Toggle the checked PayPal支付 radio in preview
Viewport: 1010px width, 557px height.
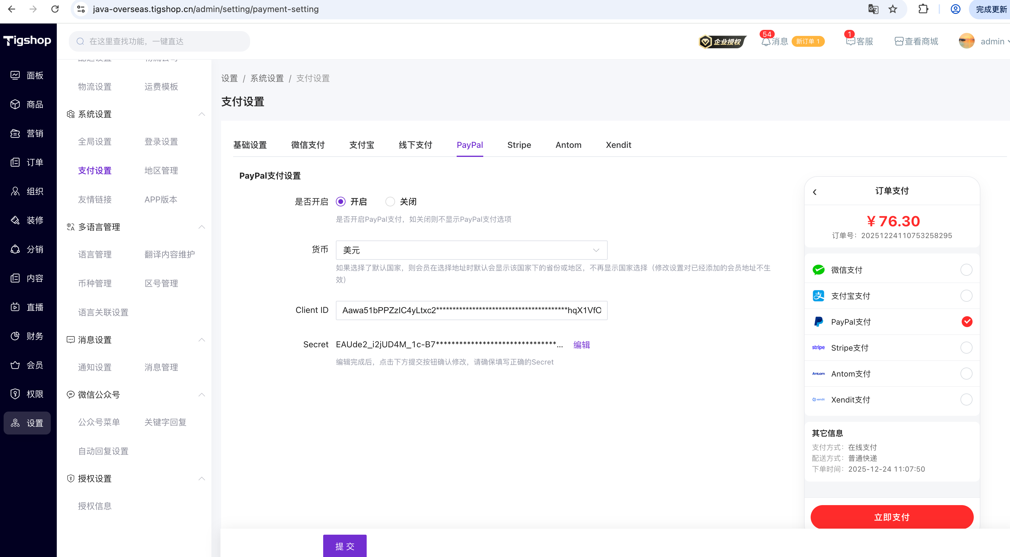click(967, 322)
